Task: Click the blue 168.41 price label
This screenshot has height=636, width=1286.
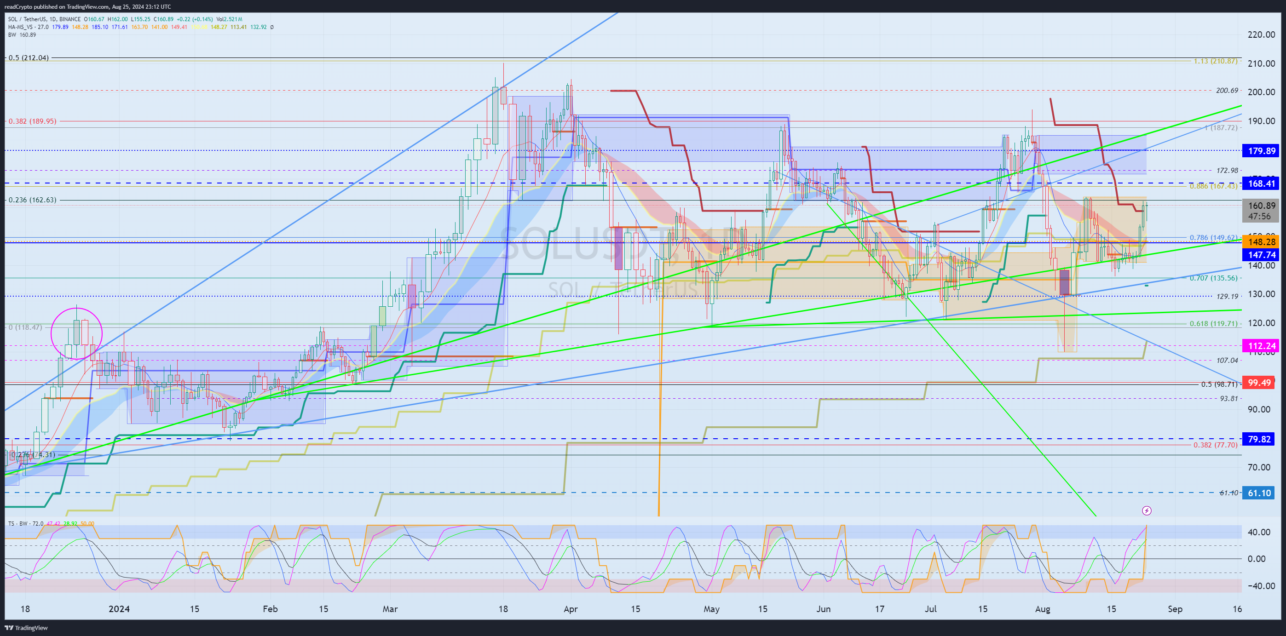Action: click(1262, 183)
